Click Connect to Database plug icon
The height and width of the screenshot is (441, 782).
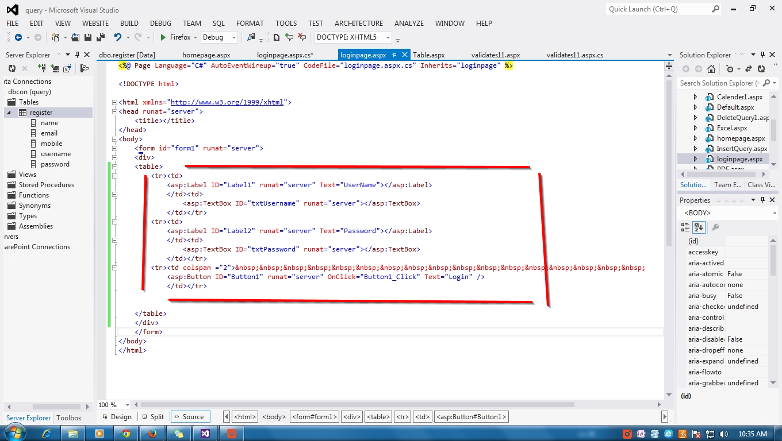[41, 68]
